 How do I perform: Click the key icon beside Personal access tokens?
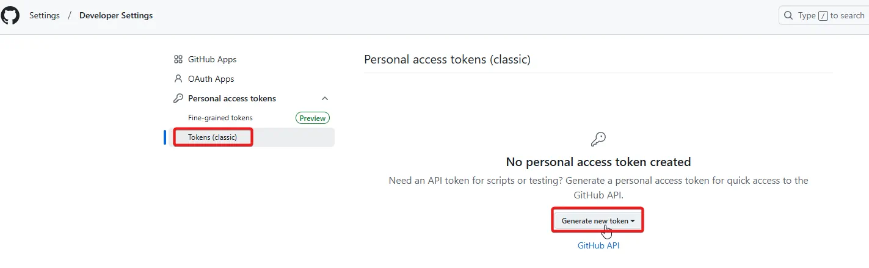178,98
